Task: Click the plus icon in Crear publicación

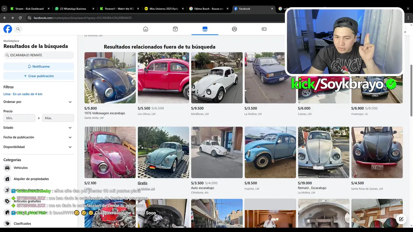Action: click(25, 76)
